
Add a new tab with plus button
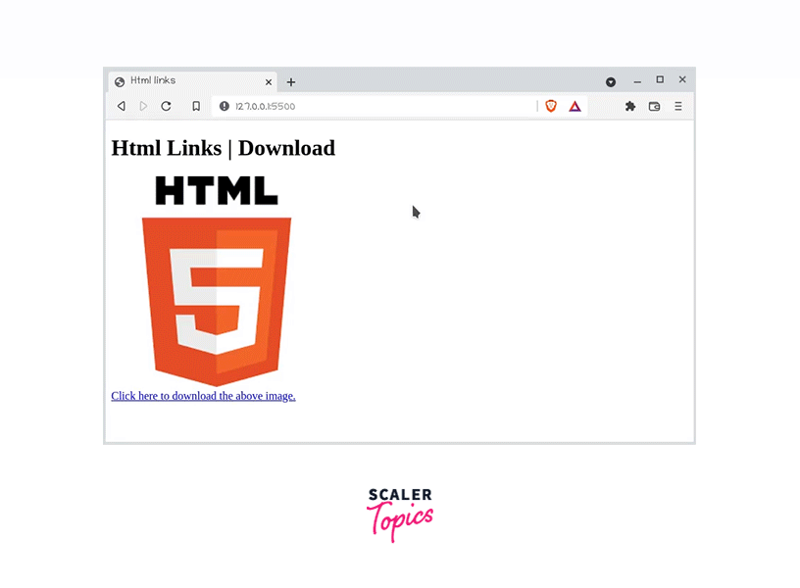click(291, 82)
